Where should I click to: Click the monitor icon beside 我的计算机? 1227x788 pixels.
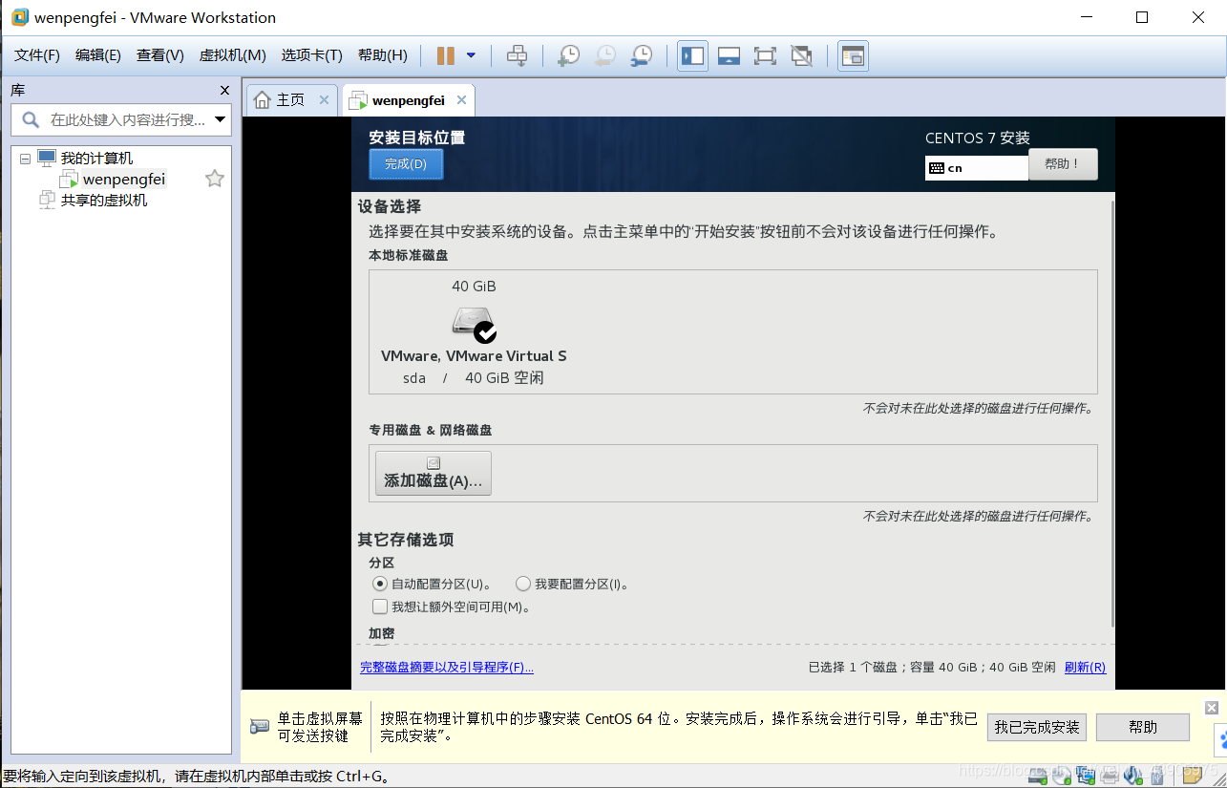click(x=47, y=158)
